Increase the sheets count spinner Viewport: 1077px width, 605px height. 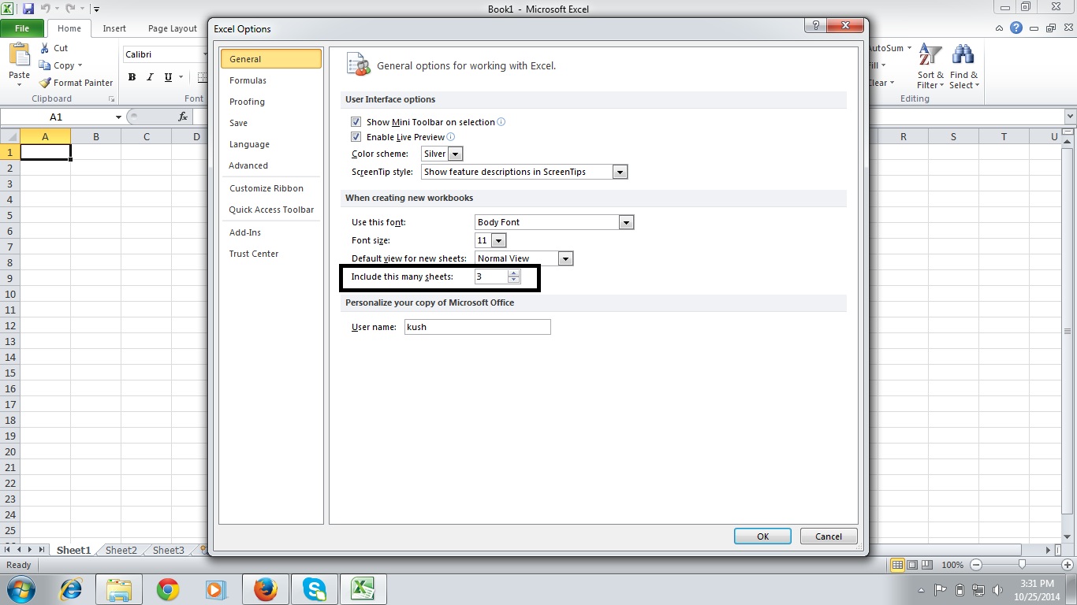514,273
